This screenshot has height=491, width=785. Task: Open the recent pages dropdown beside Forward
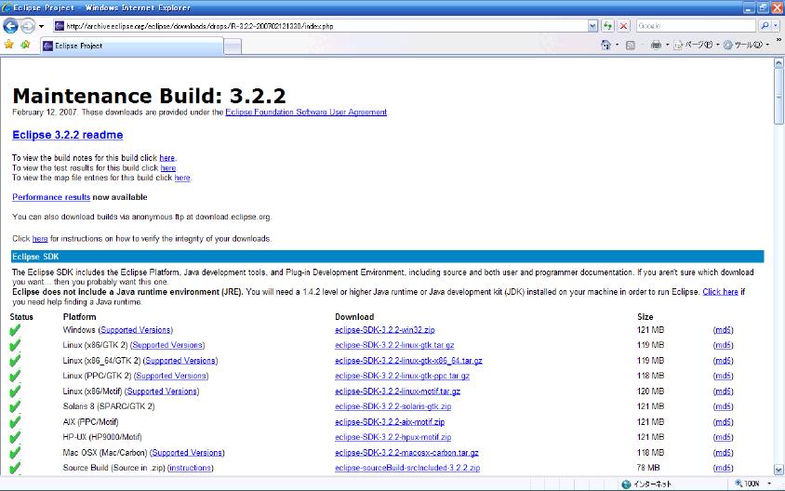[x=42, y=26]
